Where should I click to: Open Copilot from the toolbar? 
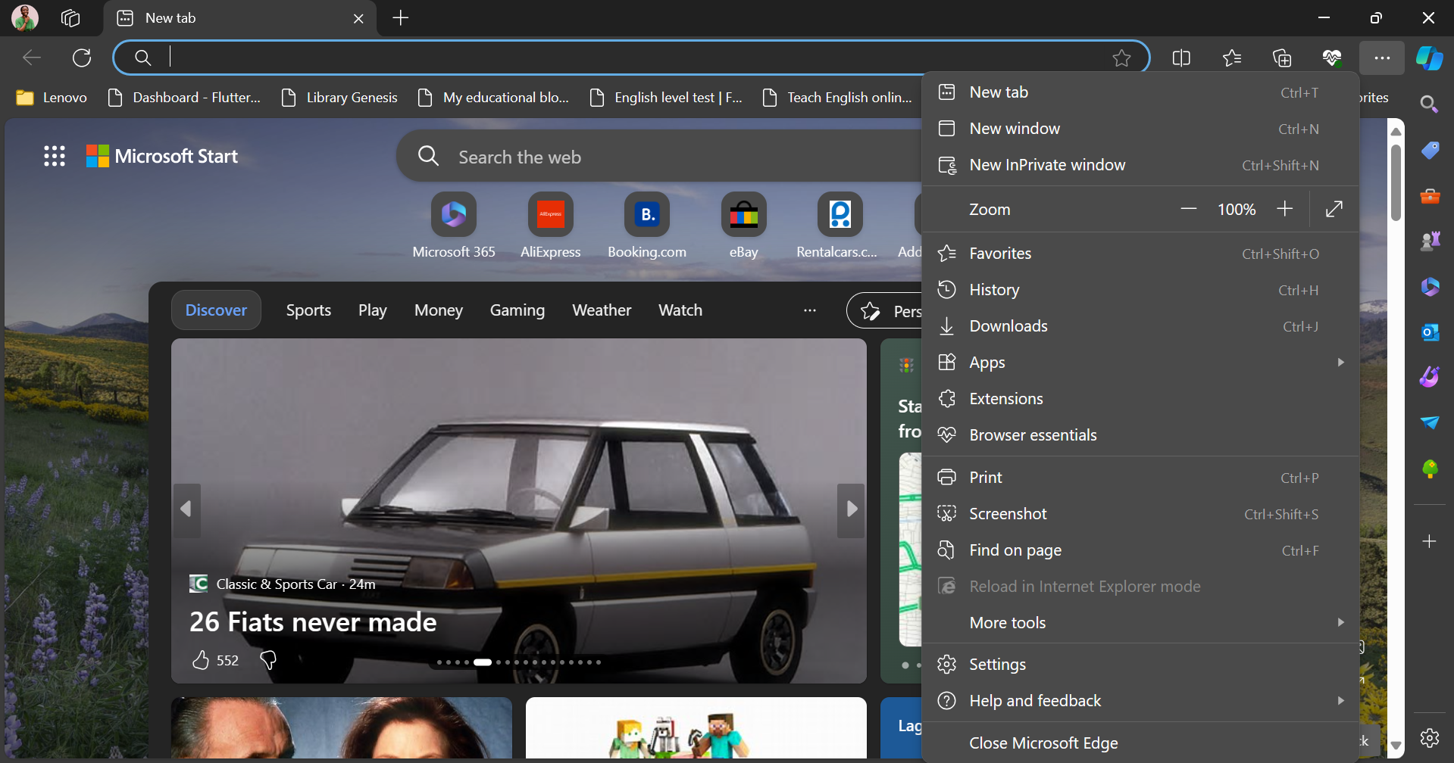(1430, 58)
